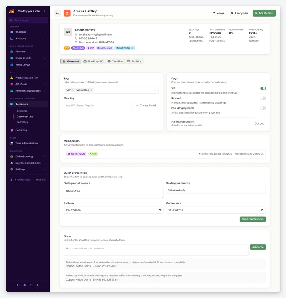Open the Birthday calendar picker icon
Viewport: 286px width, 298px height.
tap(159, 210)
